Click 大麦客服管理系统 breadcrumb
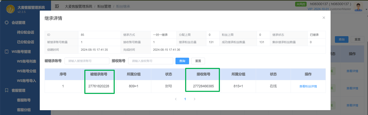The height and width of the screenshot is (115, 368). [x=78, y=6]
